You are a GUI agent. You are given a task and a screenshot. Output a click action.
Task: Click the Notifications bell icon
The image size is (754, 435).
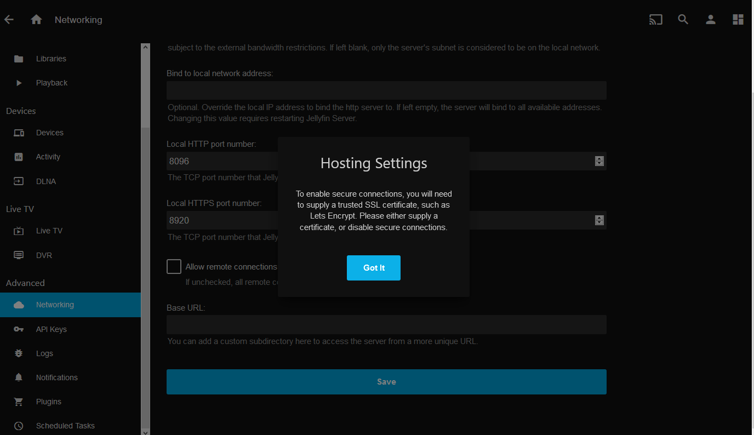point(19,377)
